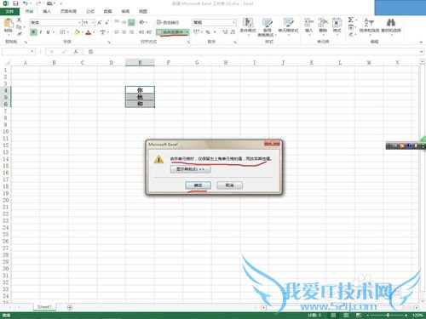Open Conditional Formatting icon
The height and width of the screenshot is (319, 426).
pos(248,23)
